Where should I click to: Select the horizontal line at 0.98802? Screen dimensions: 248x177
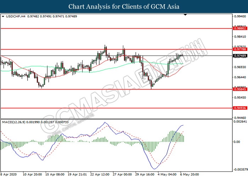click(x=117, y=28)
